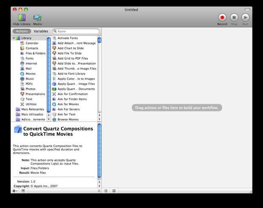Select the Movies category icon
The width and height of the screenshot is (263, 208).
tap(22, 74)
